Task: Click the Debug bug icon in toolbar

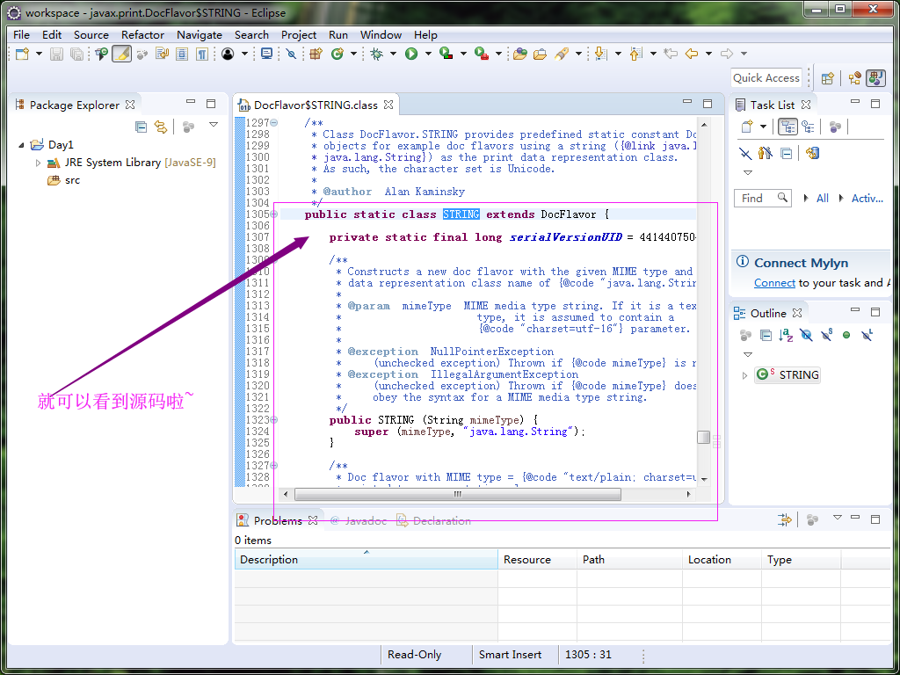Action: (x=376, y=54)
